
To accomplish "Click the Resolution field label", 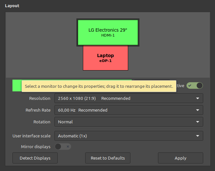I will [40, 98].
